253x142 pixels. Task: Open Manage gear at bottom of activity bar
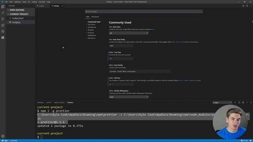point(3,136)
